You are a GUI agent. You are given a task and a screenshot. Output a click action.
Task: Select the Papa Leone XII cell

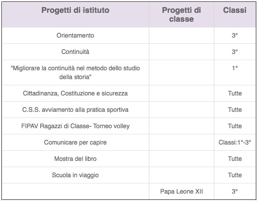coord(182,191)
